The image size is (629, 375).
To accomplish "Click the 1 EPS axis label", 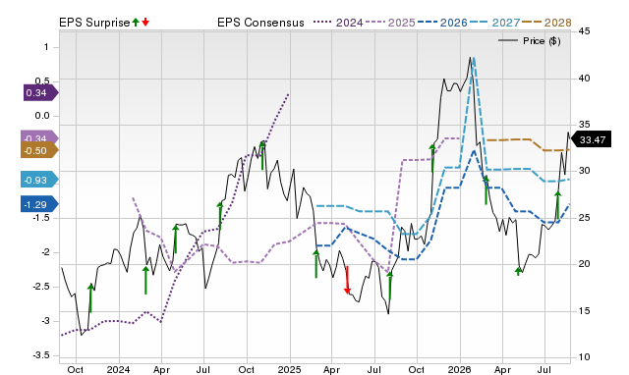I will click(46, 47).
